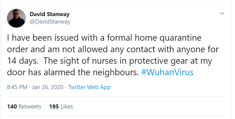Click the 8:45 PM time
The width and height of the screenshot is (235, 119).
tap(17, 87)
